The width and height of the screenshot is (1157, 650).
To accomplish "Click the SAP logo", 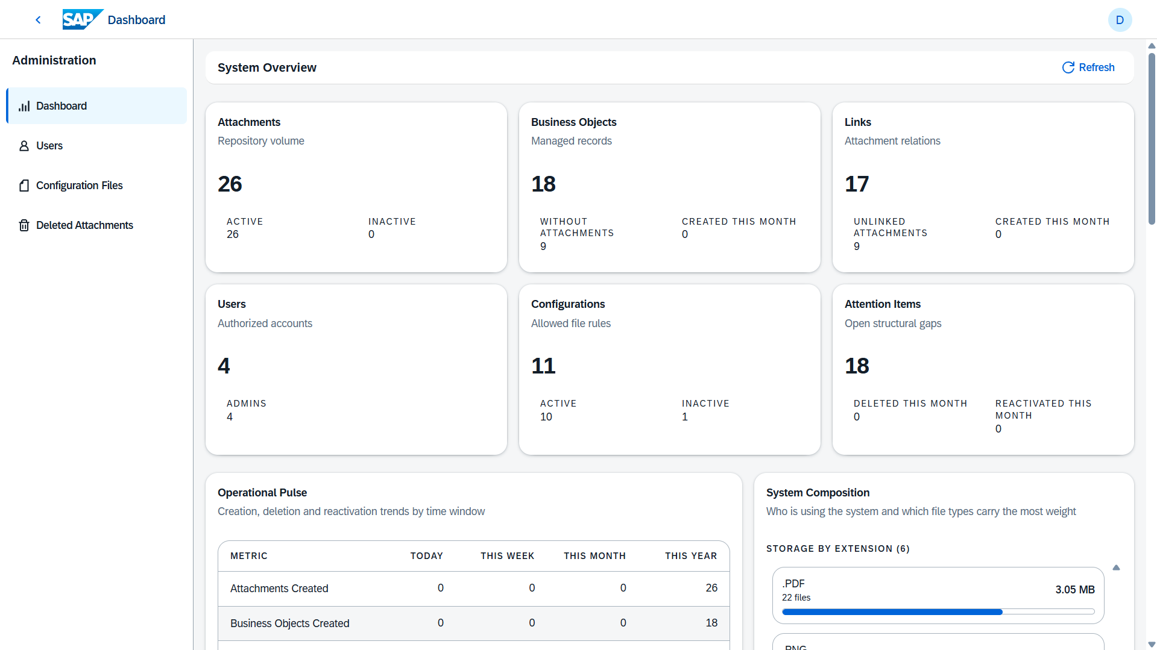I will click(x=83, y=19).
